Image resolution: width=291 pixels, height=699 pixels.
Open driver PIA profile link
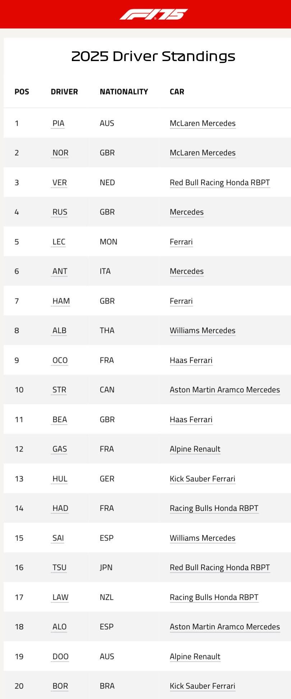[x=58, y=123]
